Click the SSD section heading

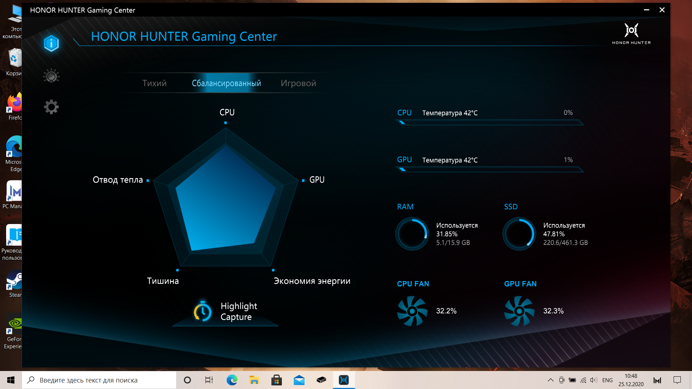coord(511,207)
